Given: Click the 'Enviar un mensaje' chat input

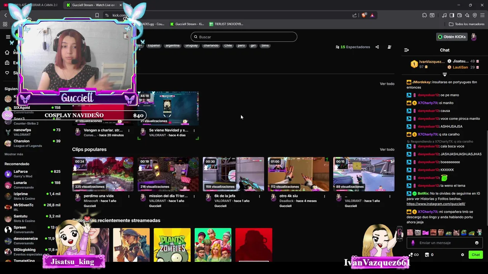Looking at the screenshot, I should pos(444,243).
